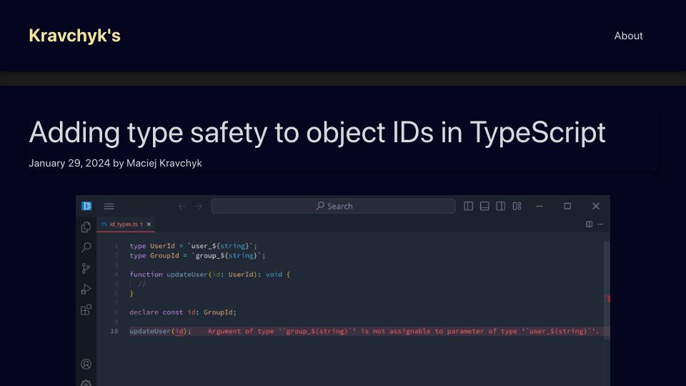686x386 pixels.
Task: Click the go forward arrow
Action: click(x=198, y=206)
